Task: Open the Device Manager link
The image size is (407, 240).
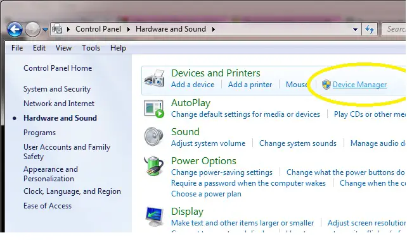Action: (359, 85)
